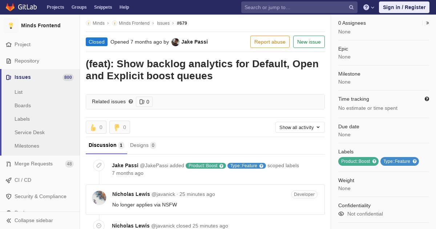Click the Merge Requests icon
The width and height of the screenshot is (436, 229).
pos(9,164)
